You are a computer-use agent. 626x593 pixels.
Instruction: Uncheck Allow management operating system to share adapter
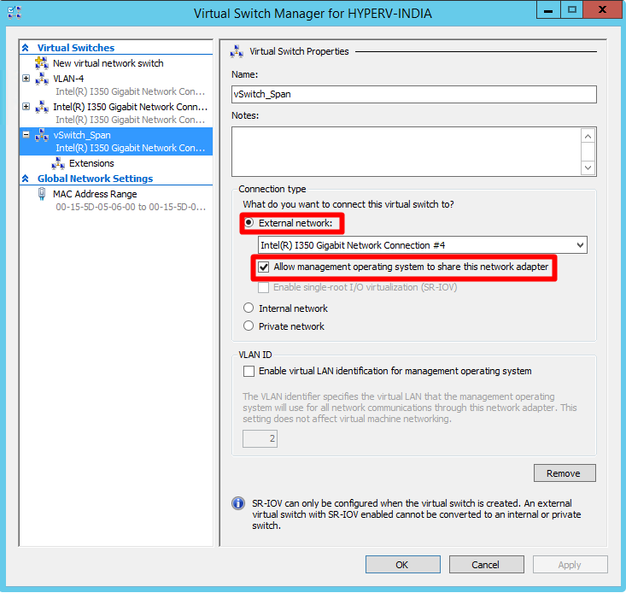264,267
